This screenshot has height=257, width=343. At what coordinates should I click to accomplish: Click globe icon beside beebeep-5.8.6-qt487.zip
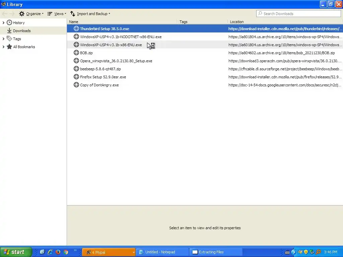click(x=76, y=69)
